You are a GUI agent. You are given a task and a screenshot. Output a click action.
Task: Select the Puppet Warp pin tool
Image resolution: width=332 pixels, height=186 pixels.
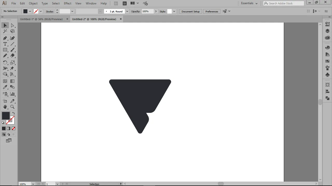click(12, 68)
